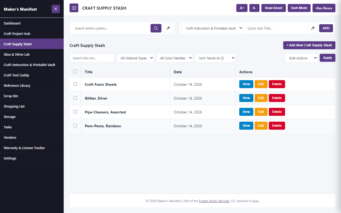This screenshot has width=341, height=213.
Task: Open the Craft Instruction & Printable Vault dropdown
Action: tap(212, 28)
